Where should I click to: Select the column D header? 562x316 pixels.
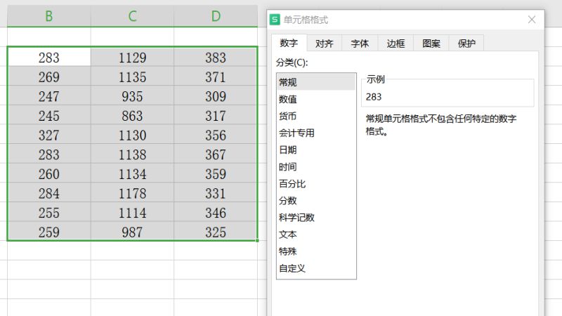216,16
